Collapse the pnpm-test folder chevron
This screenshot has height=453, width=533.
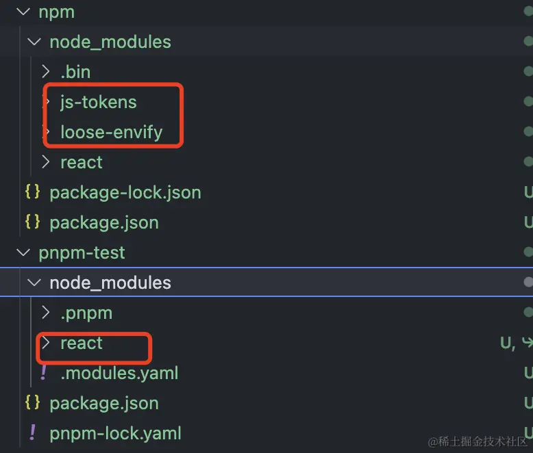click(23, 253)
